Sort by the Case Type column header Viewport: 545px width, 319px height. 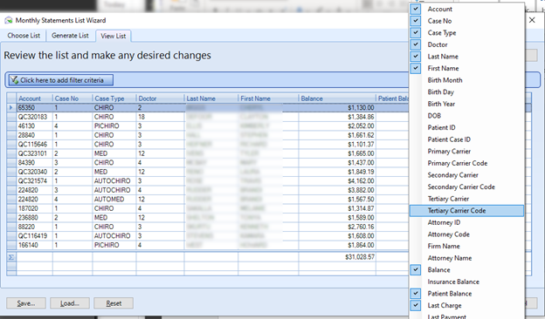pyautogui.click(x=114, y=98)
